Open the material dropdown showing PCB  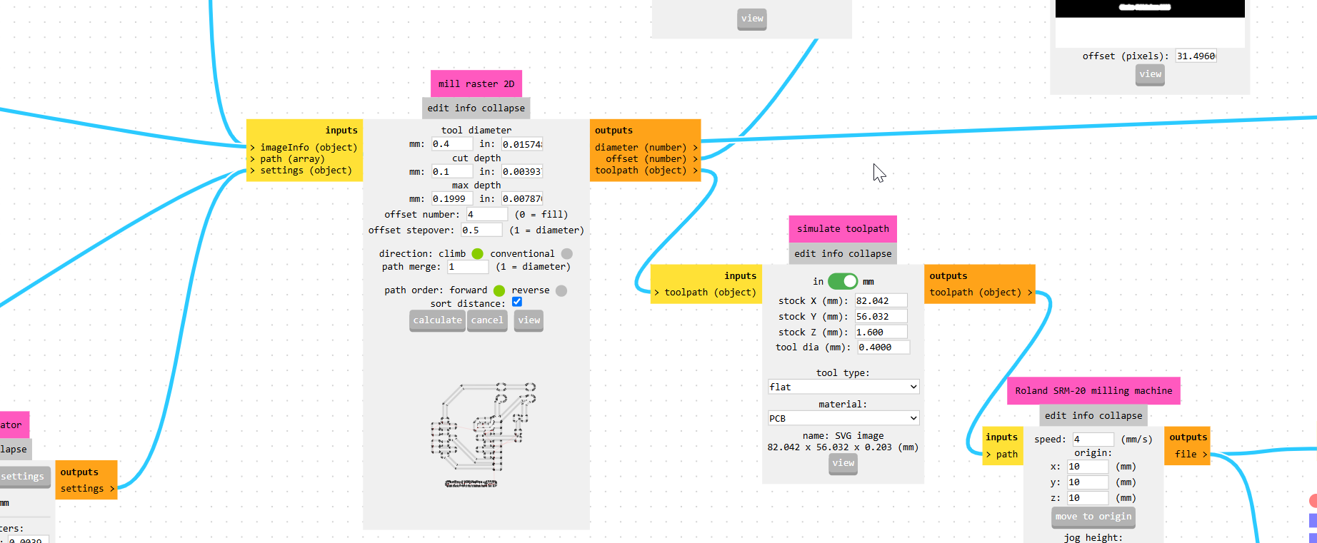tap(843, 418)
